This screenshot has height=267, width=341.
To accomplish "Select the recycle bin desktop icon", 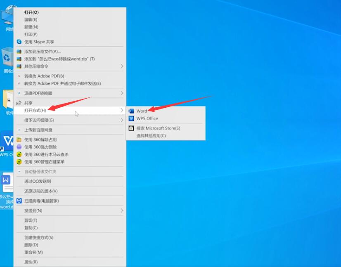I will click(x=7, y=60).
